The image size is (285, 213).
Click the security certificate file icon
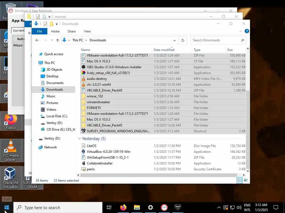click(83, 169)
